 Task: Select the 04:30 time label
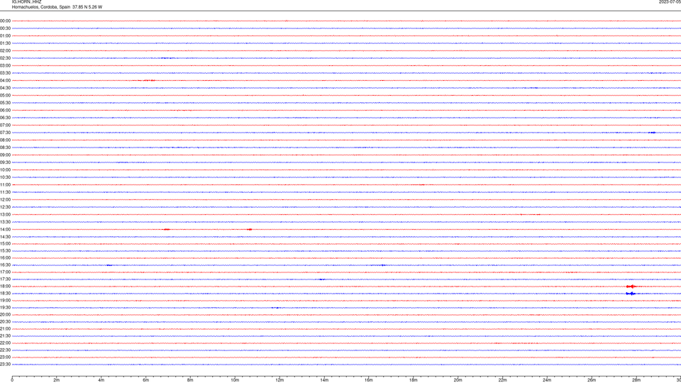pos(5,88)
